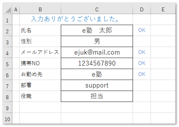179x127 pixels.
Task: Click the workplace cell showing e塾
Action: click(x=97, y=74)
